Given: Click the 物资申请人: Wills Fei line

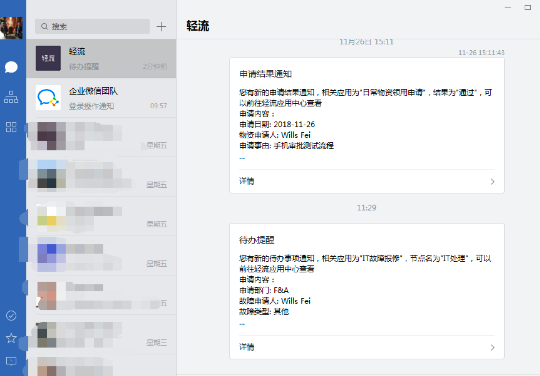Looking at the screenshot, I should (x=275, y=135).
